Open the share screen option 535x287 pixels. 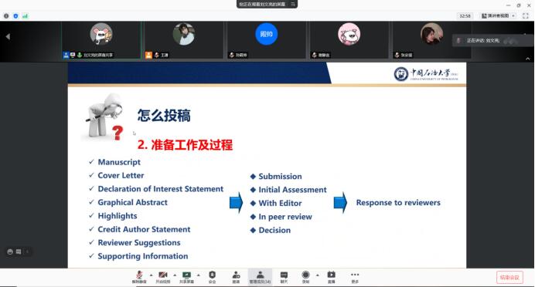tap(186, 277)
